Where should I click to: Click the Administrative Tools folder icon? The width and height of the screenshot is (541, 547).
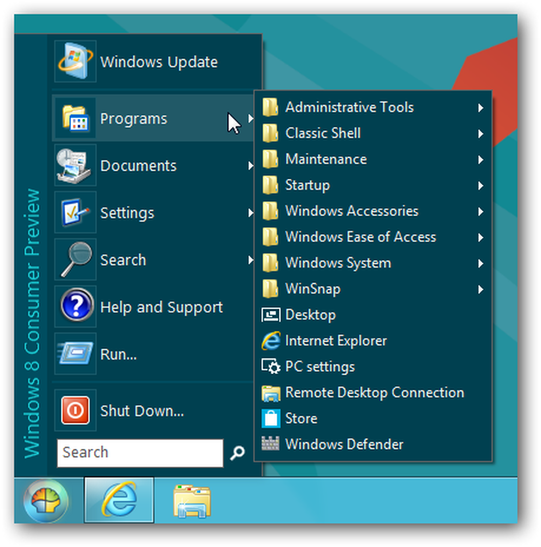click(x=270, y=107)
